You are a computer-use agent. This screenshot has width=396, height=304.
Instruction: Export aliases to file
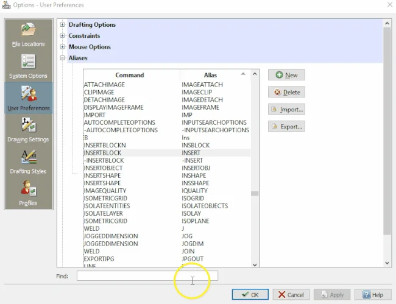pyautogui.click(x=286, y=127)
